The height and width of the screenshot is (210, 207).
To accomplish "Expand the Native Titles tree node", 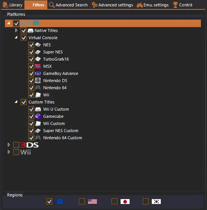I will tap(16, 30).
